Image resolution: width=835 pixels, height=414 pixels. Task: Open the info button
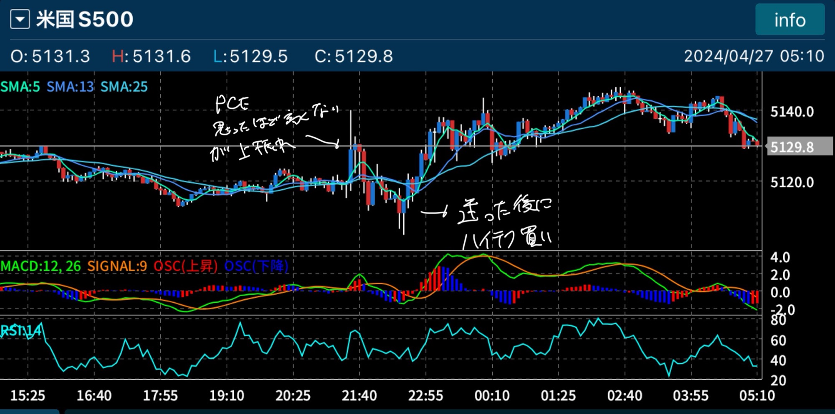point(789,20)
